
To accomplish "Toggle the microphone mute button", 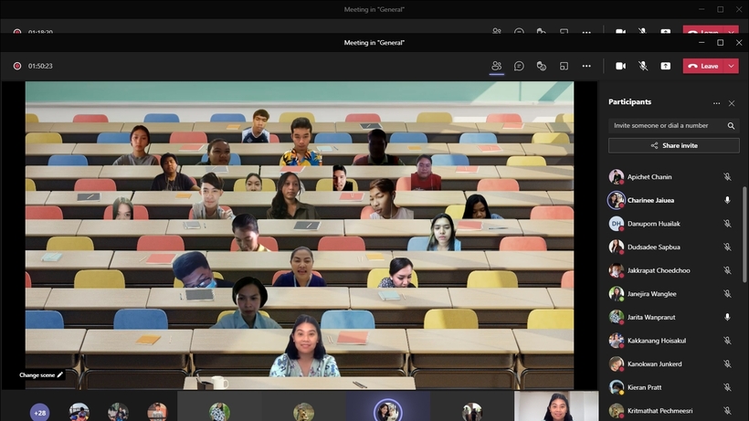I will [x=643, y=66].
